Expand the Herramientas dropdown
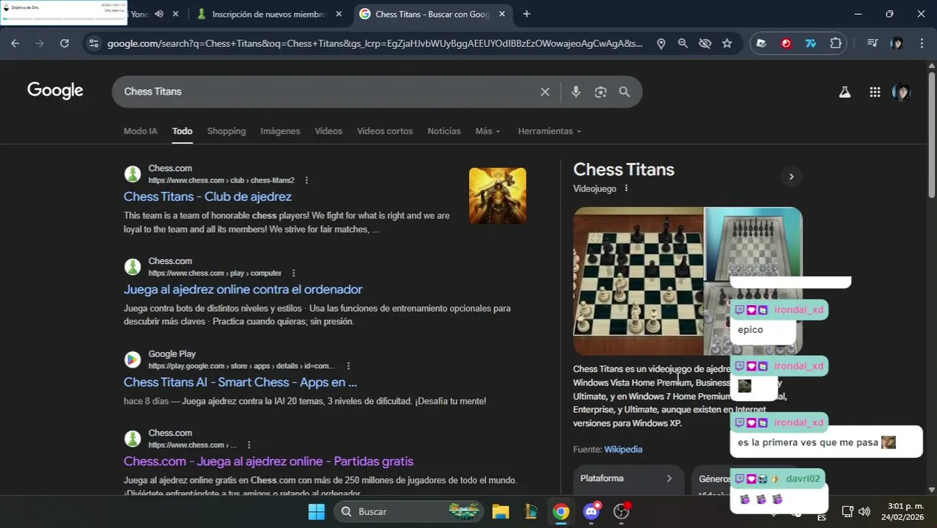 click(x=549, y=131)
